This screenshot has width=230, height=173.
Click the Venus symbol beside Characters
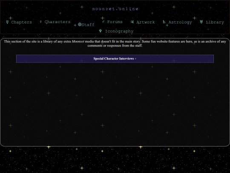[41, 22]
